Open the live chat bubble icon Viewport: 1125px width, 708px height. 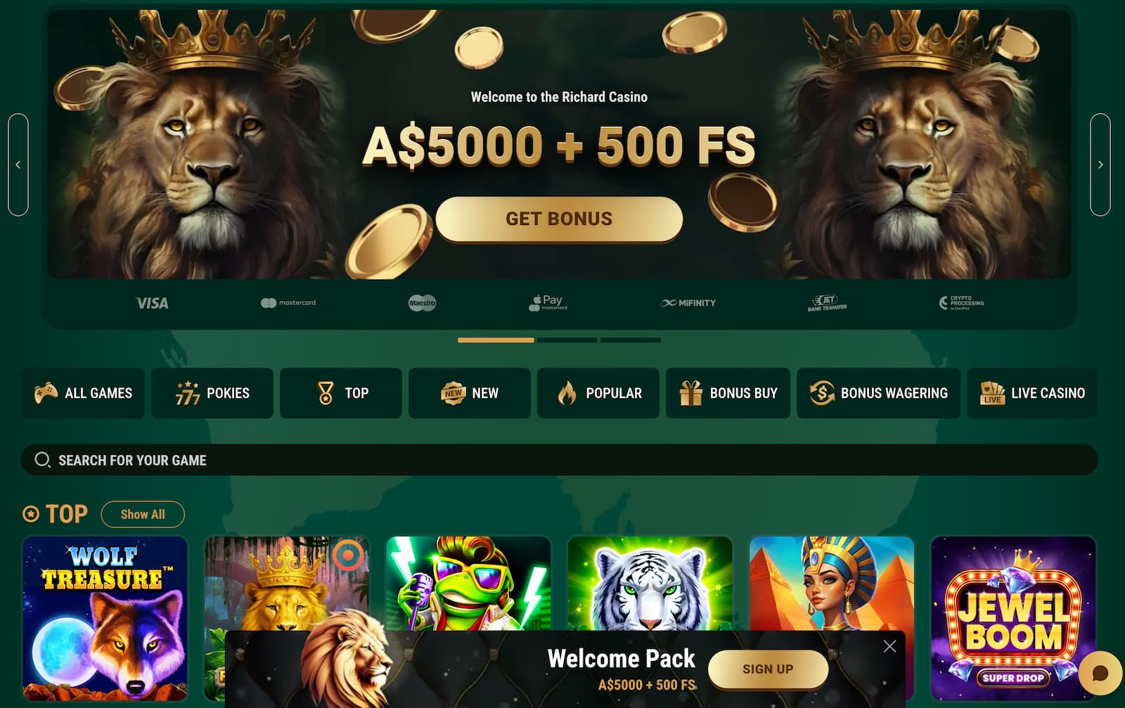[x=1100, y=674]
